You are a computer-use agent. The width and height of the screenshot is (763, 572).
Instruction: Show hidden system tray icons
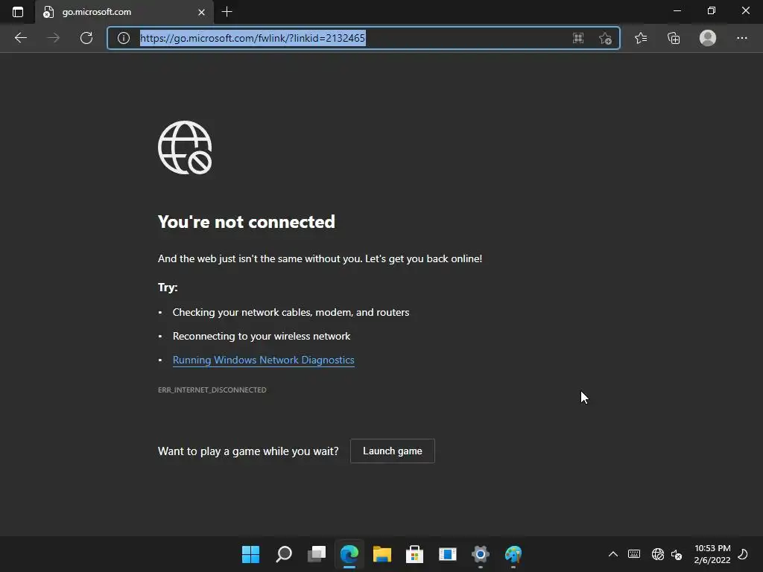(x=613, y=554)
